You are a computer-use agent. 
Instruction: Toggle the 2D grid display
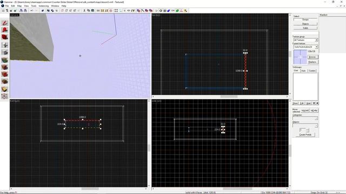(3, 11)
